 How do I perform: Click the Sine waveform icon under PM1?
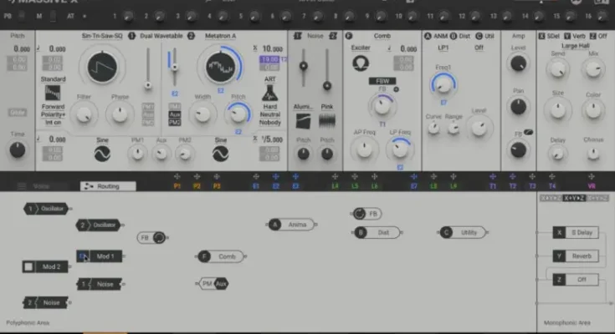102,154
